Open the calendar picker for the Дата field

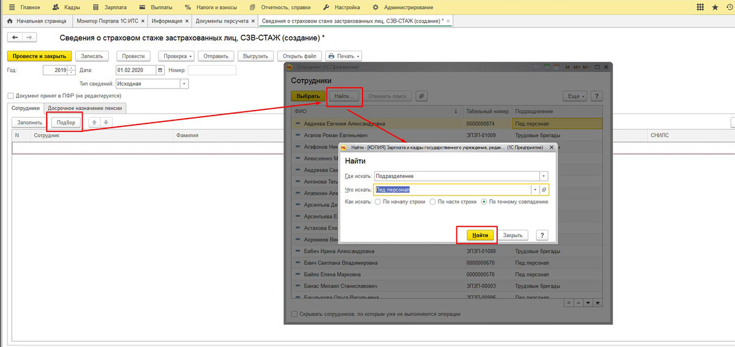pos(160,70)
